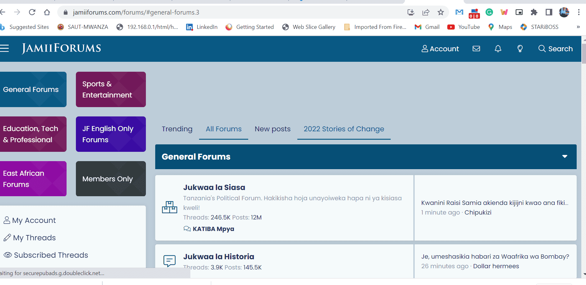This screenshot has height=285, width=586.
Task: Open the Members Only tile
Action: click(x=111, y=179)
